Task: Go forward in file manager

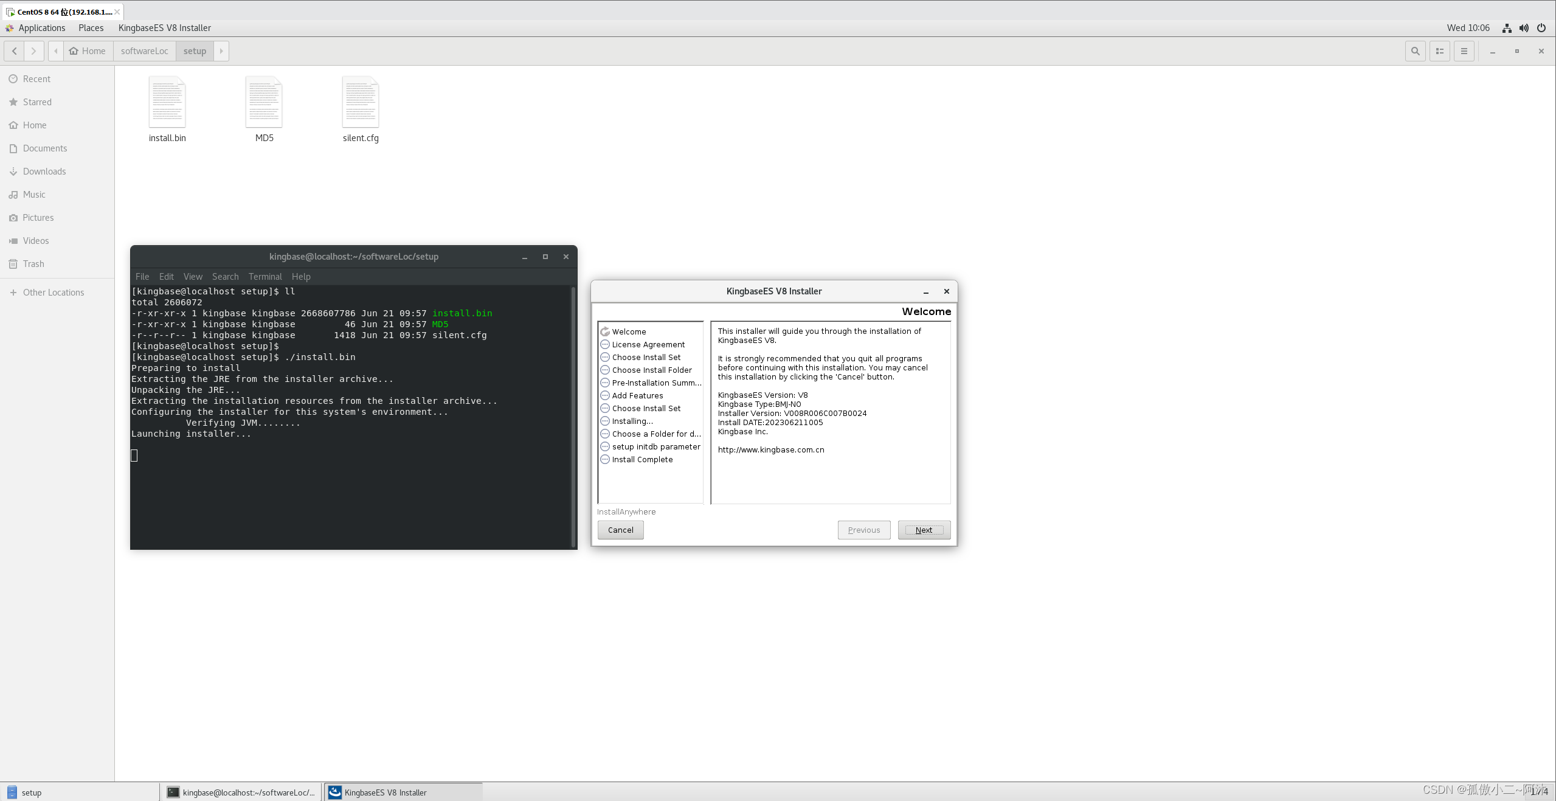Action: point(33,51)
